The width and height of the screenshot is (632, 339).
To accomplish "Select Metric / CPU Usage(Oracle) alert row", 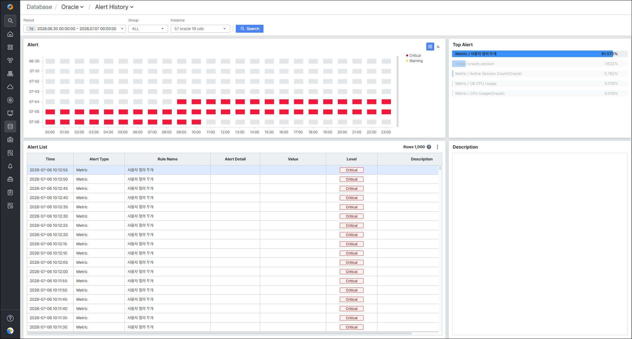I will pyautogui.click(x=540, y=93).
